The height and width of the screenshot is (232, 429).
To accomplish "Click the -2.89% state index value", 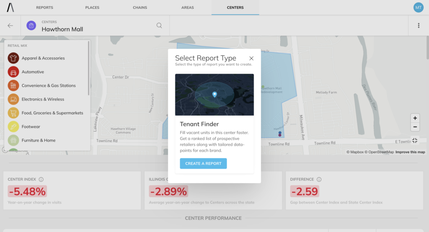I will pyautogui.click(x=168, y=191).
